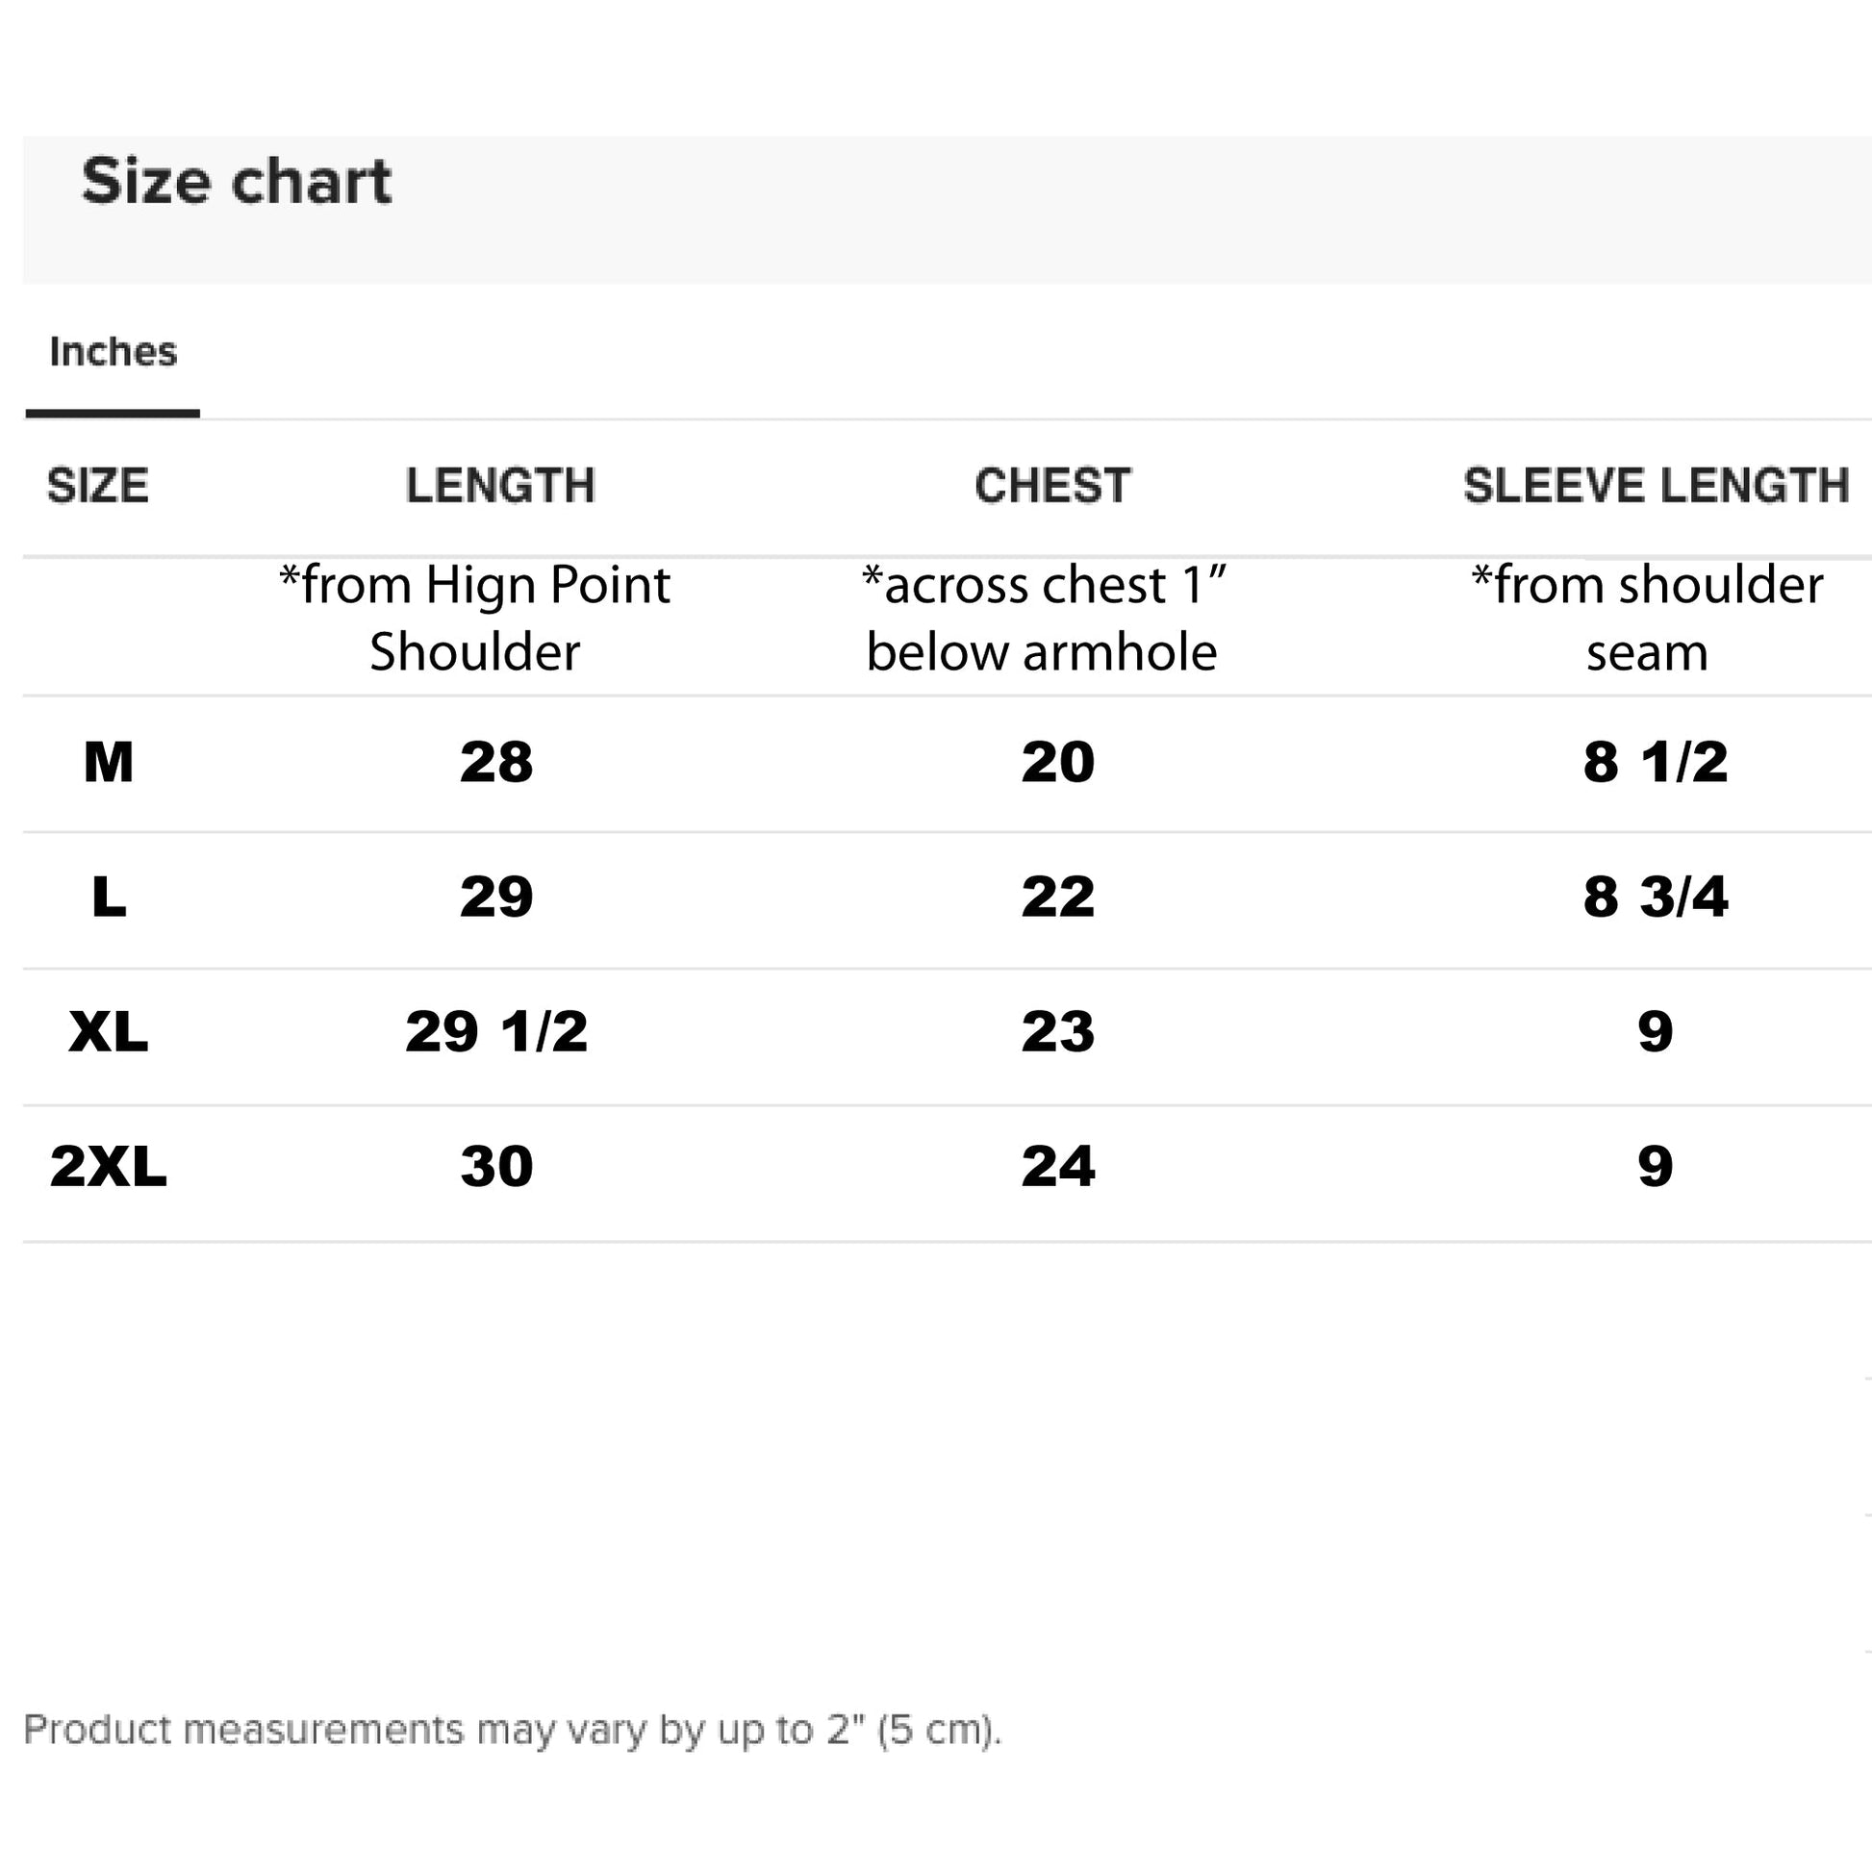Click the High Point Shoulder note
The image size is (1872, 1872).
click(x=475, y=619)
